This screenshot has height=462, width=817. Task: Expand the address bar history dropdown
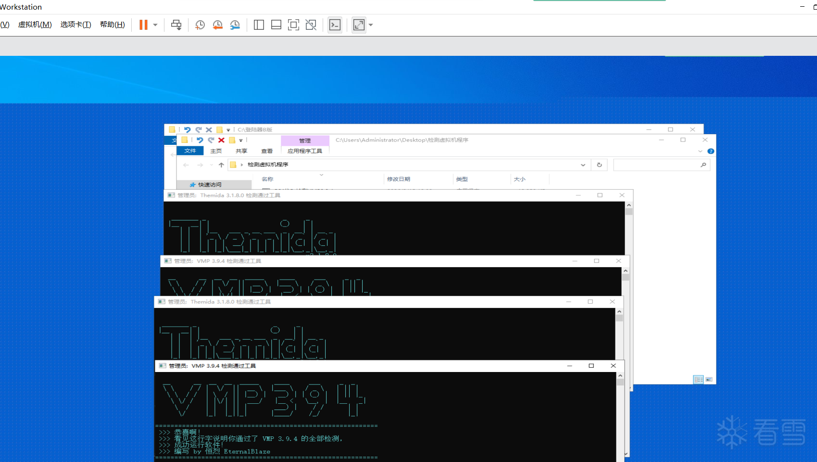pyautogui.click(x=583, y=165)
